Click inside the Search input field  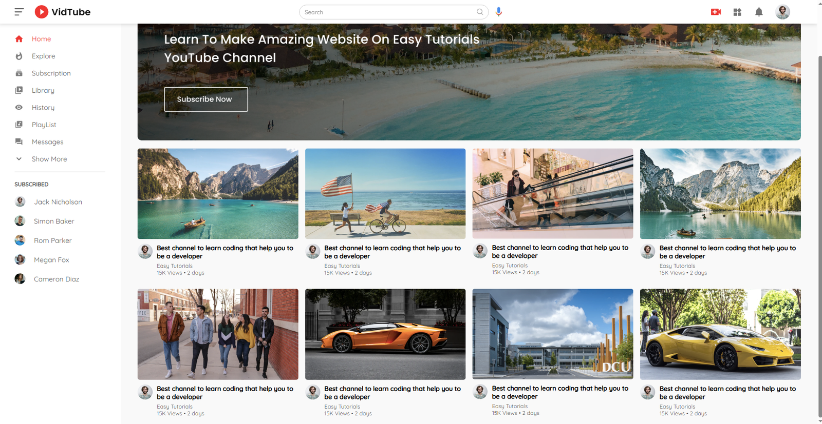pyautogui.click(x=388, y=12)
